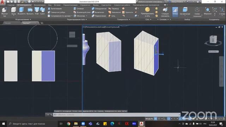The width and height of the screenshot is (226, 127).
Task: Click the purple face of the right 3D box
Action: click(156, 58)
